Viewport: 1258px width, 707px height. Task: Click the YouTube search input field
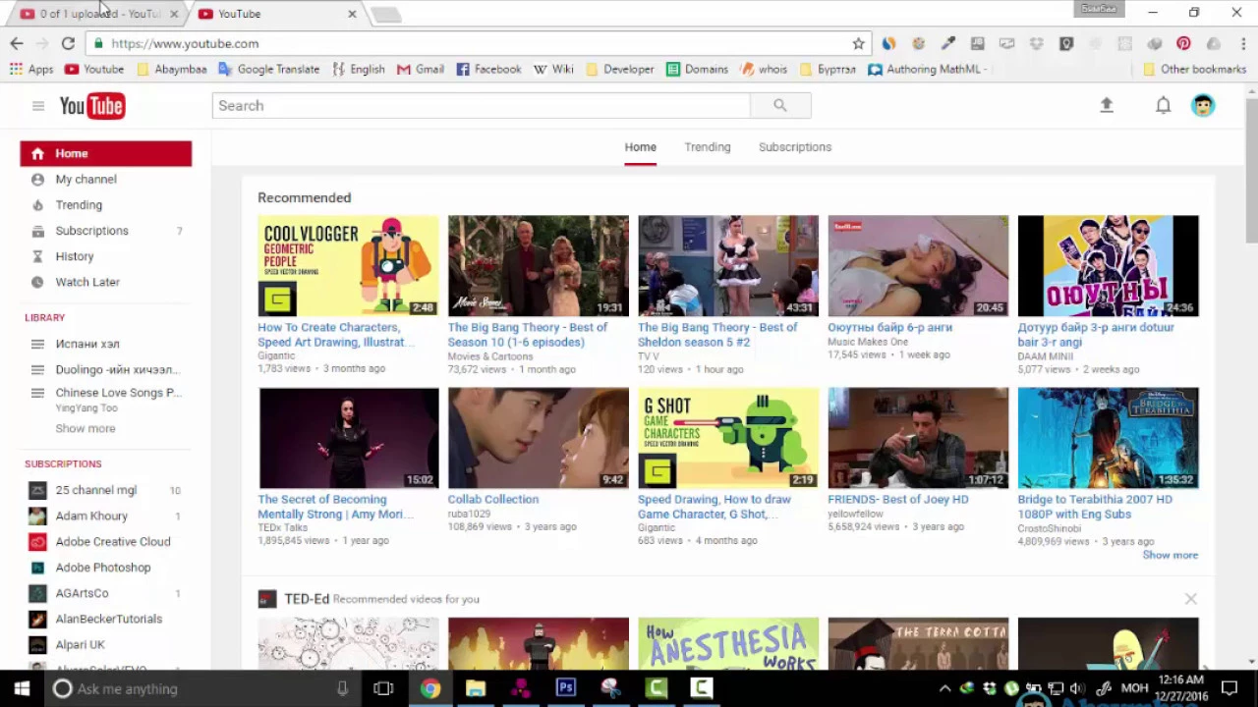point(482,105)
